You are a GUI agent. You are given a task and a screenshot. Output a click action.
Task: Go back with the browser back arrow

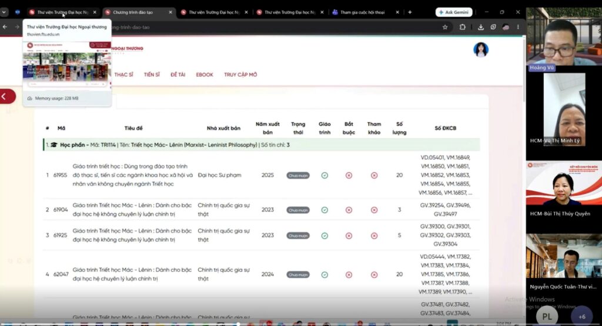click(x=5, y=27)
